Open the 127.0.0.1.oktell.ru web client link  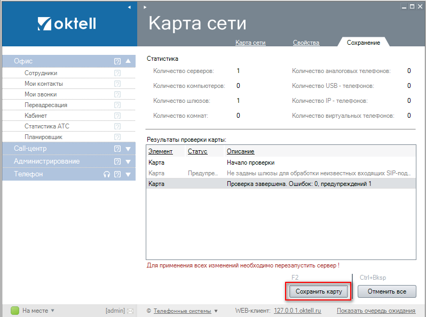[297, 311]
